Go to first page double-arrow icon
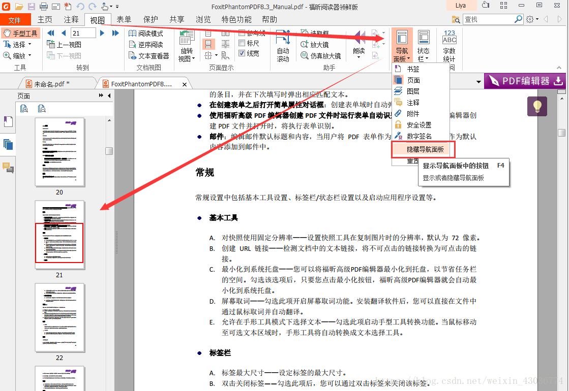Viewport: 569px width, 391px height. (x=51, y=33)
